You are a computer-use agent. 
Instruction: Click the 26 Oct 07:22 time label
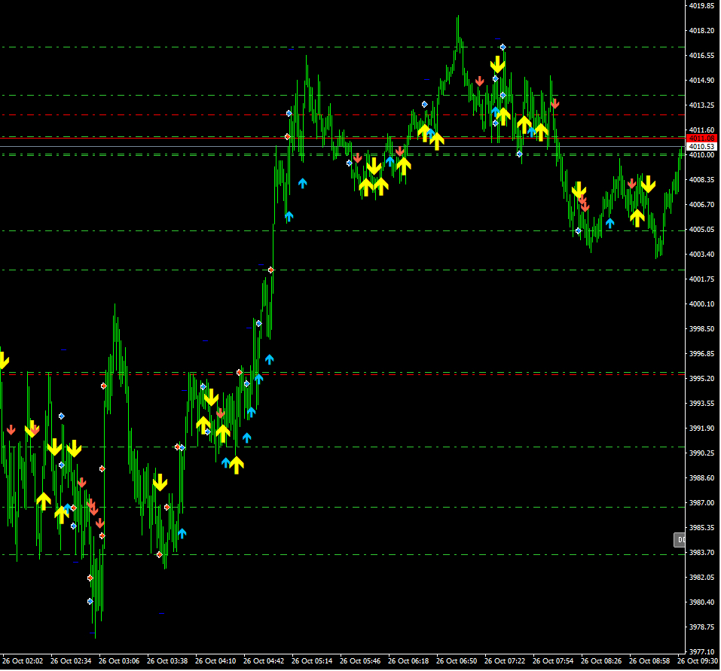click(x=505, y=661)
